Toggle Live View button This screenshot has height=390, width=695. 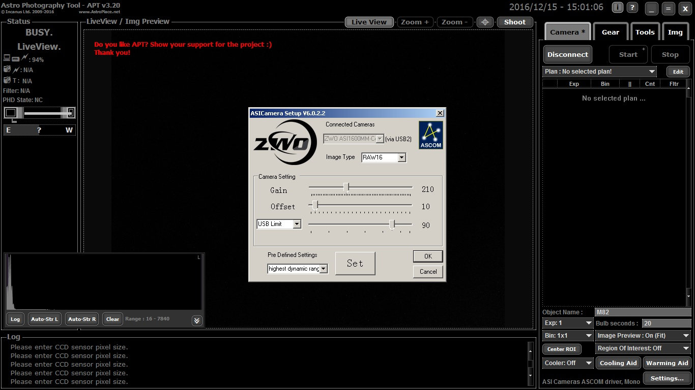[x=369, y=22]
